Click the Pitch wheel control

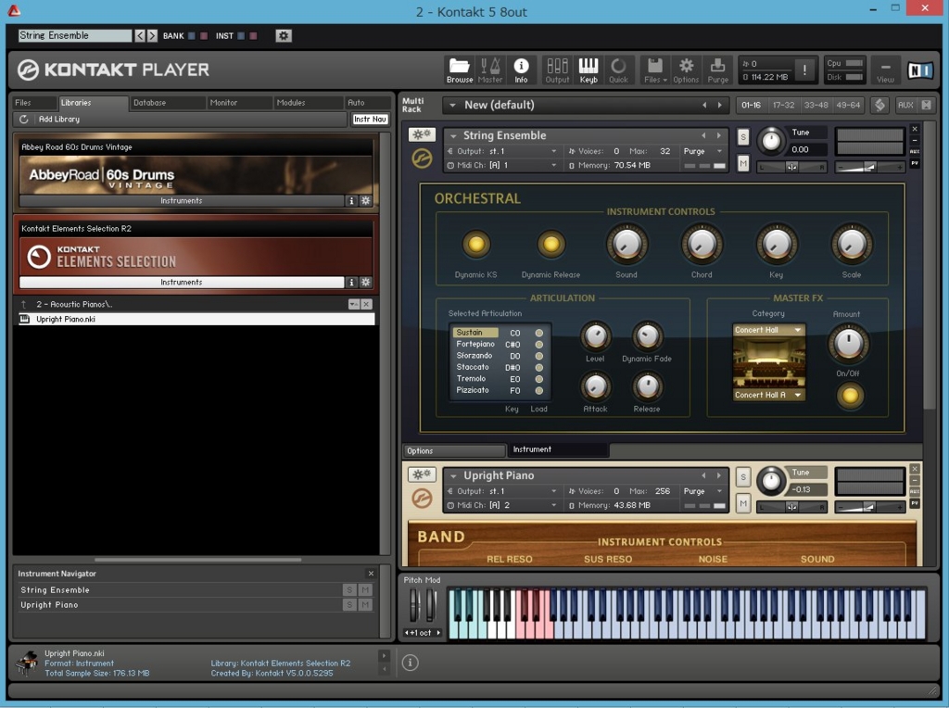[x=414, y=604]
